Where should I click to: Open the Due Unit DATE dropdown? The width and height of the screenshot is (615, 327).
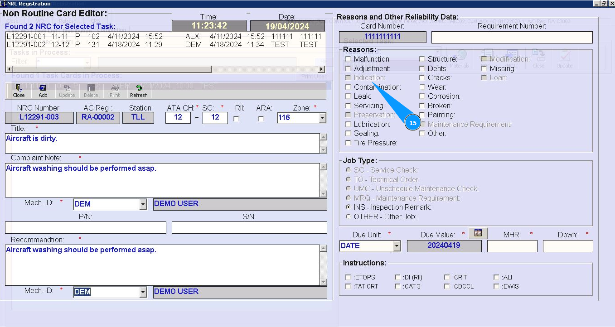397,246
